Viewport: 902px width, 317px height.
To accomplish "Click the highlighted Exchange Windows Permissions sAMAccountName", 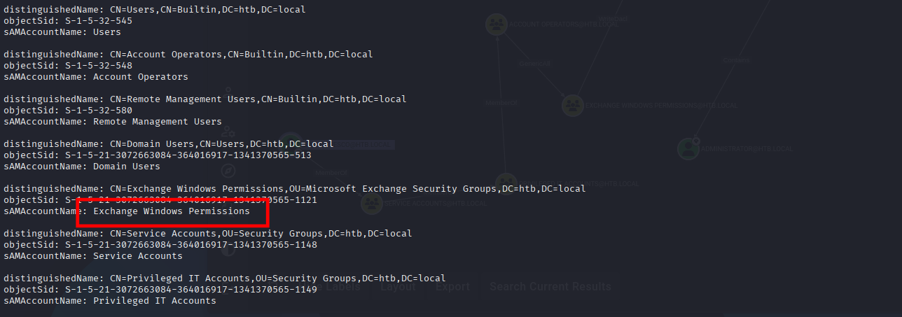I will (171, 211).
